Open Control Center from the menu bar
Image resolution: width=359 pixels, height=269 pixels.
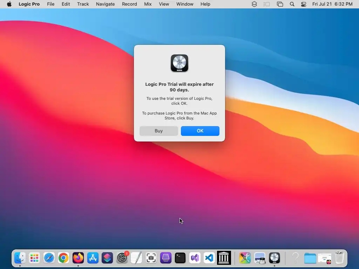pos(304,4)
